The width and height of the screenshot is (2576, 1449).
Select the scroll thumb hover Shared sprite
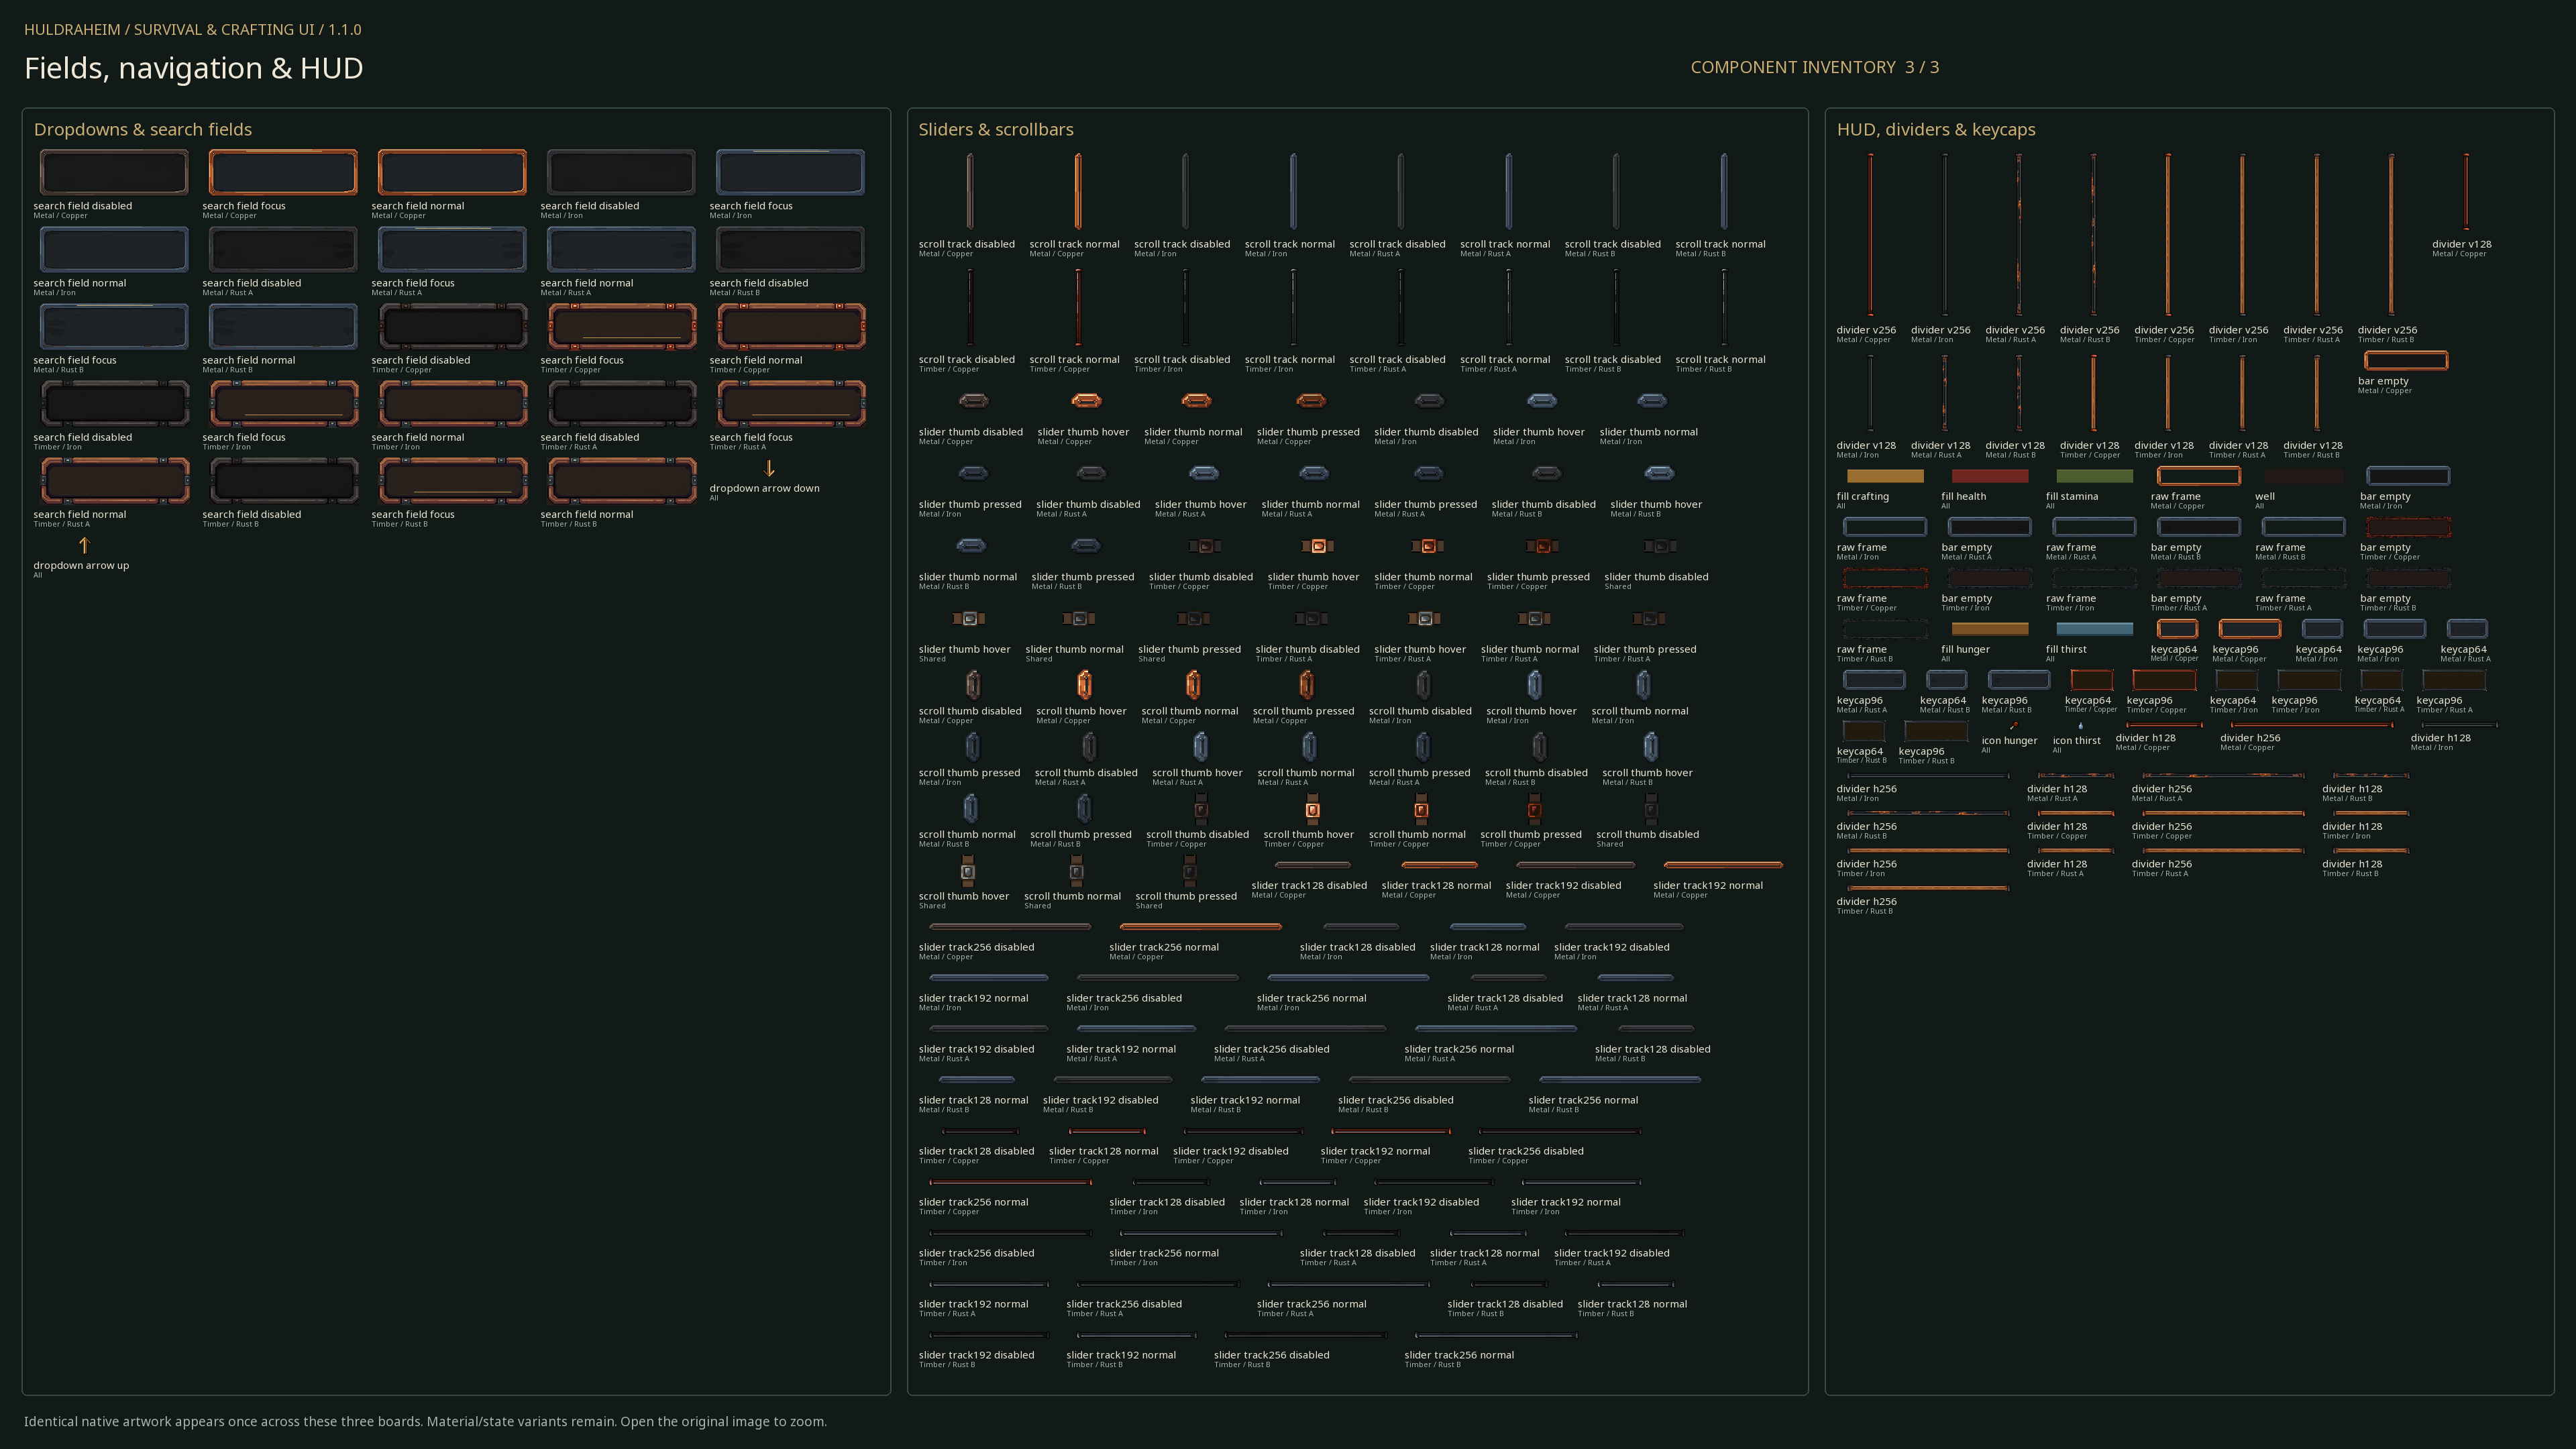tap(967, 870)
